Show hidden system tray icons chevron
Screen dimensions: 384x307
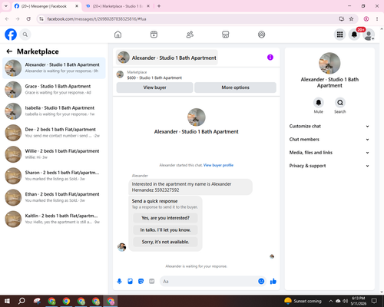click(331, 301)
